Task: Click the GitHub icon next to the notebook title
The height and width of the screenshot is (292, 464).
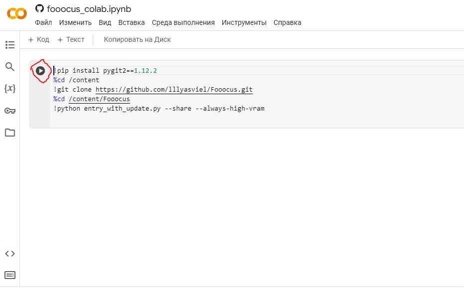Action: point(39,8)
